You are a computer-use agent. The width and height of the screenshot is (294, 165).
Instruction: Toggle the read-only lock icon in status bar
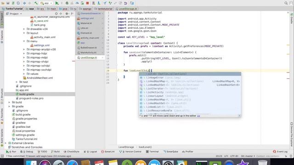pyautogui.click(x=286, y=156)
